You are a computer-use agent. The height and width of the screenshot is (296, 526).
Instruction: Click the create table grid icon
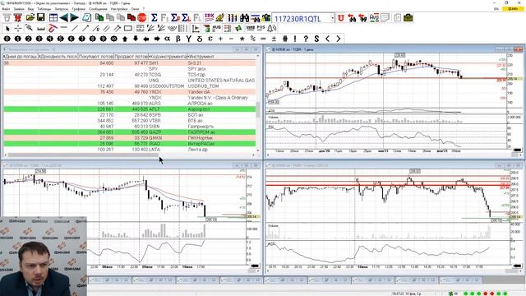point(53,18)
